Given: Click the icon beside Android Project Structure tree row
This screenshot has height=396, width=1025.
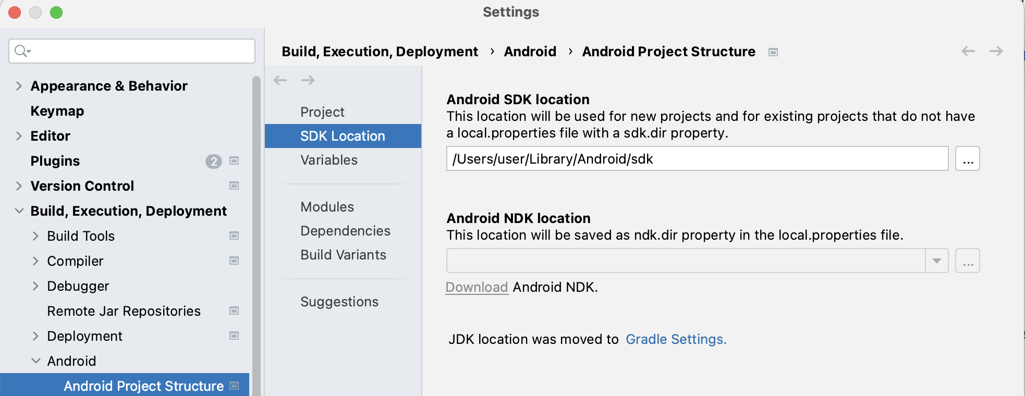Looking at the screenshot, I should click(x=234, y=386).
